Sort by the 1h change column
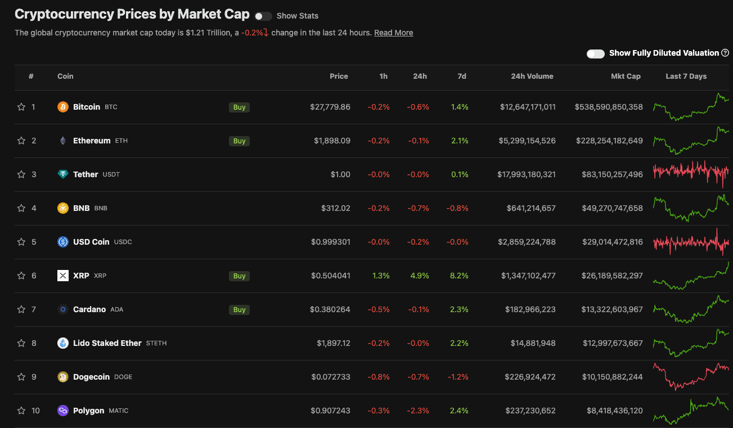Image resolution: width=733 pixels, height=428 pixels. coord(384,76)
